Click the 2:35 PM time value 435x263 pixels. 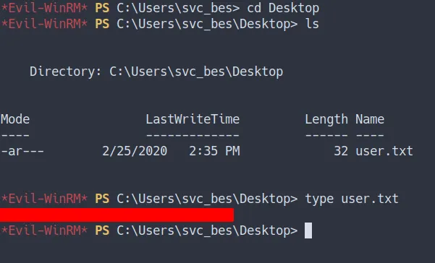(x=214, y=152)
